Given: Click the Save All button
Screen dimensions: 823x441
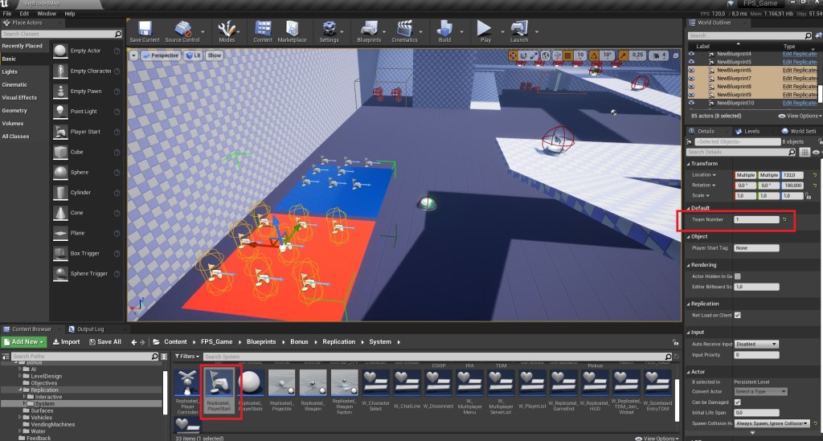Looking at the screenshot, I should (x=104, y=341).
